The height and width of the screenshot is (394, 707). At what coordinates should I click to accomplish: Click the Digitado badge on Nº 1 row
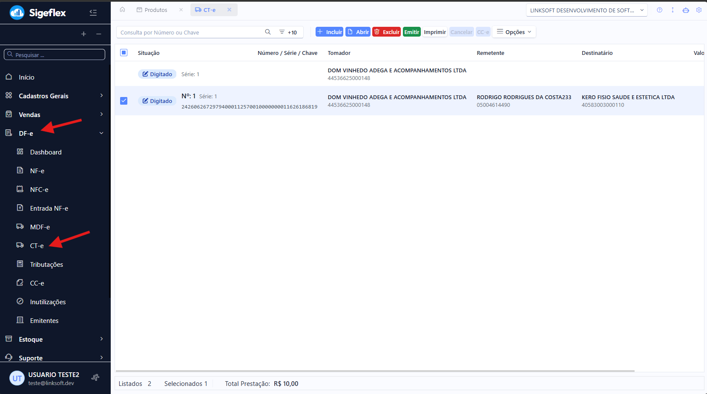pyautogui.click(x=157, y=101)
